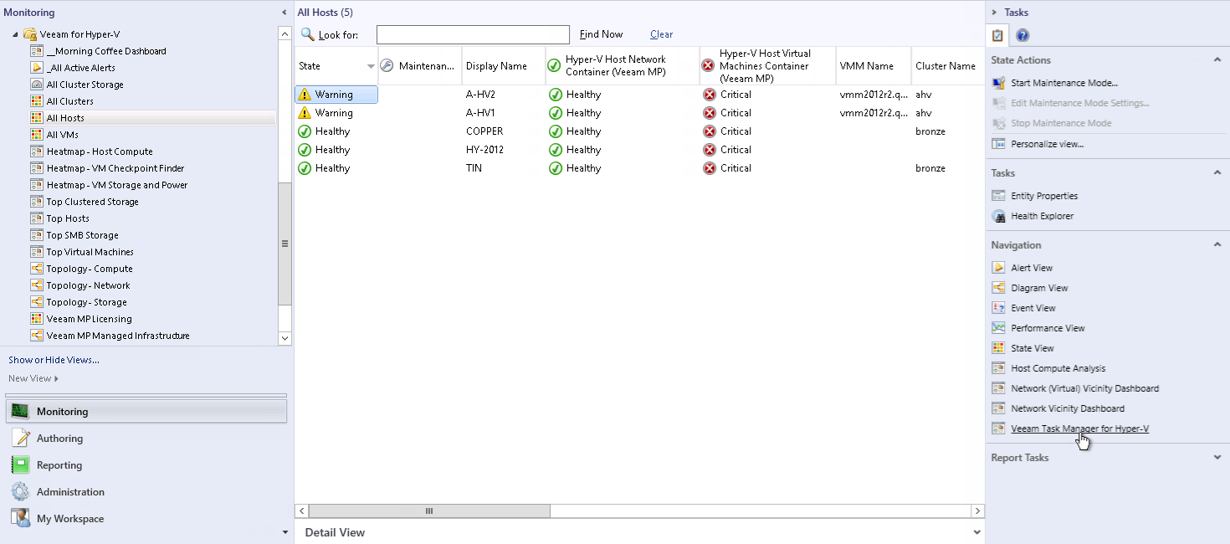The image size is (1230, 544).
Task: Click the tasks clipboard icon in Tasks pane
Action: coord(997,35)
